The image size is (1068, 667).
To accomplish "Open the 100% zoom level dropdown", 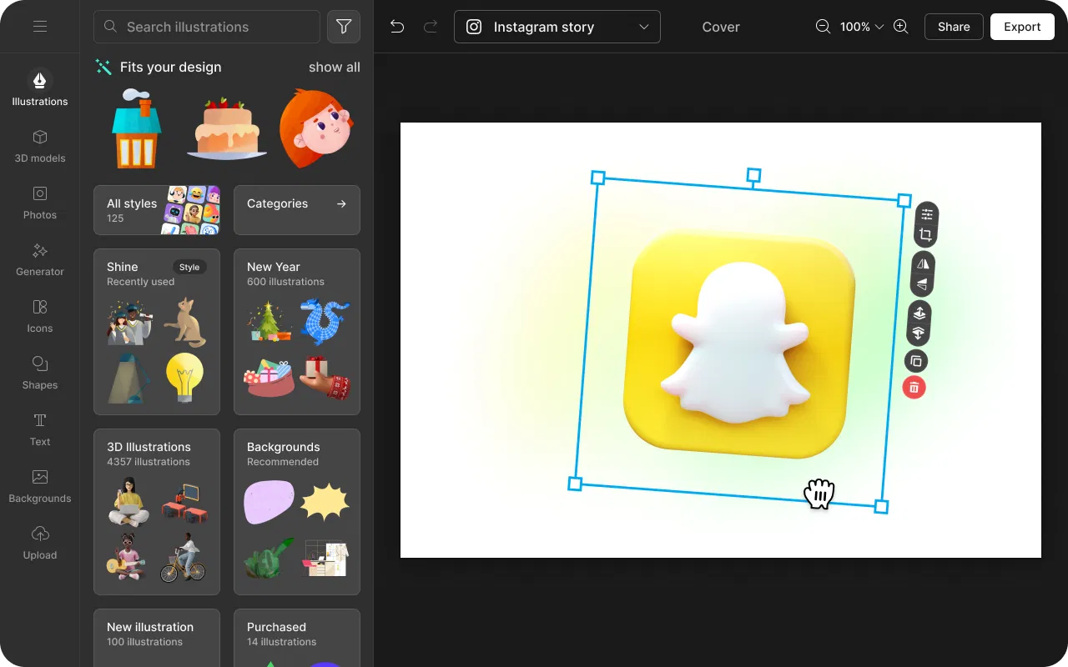I will coord(861,27).
